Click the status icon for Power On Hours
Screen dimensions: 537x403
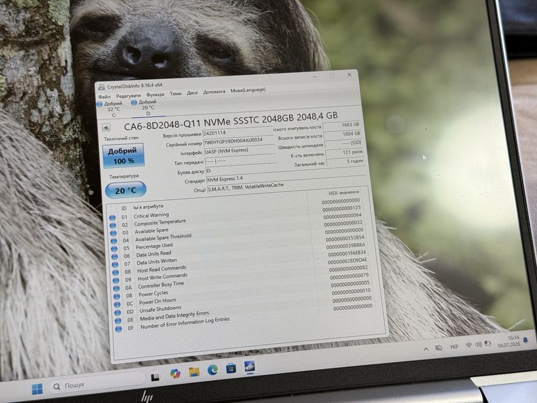[117, 305]
